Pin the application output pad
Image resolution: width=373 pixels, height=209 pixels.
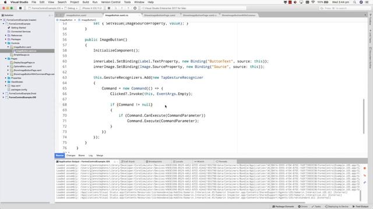pos(364,182)
